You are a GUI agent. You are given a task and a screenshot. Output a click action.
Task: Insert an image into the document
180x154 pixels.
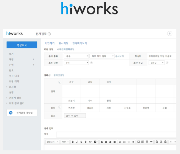pyautogui.click(x=139, y=142)
